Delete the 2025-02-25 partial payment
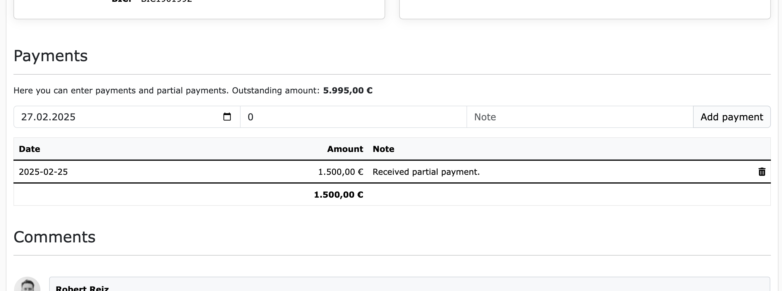The height and width of the screenshot is (291, 782). click(762, 172)
